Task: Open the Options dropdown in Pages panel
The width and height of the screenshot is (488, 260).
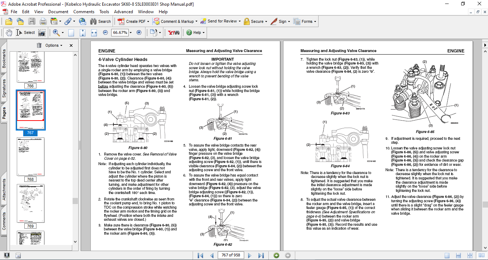Action: click(x=50, y=45)
